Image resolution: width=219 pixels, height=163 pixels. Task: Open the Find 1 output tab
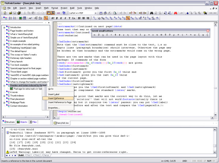pyautogui.click(x=28, y=155)
